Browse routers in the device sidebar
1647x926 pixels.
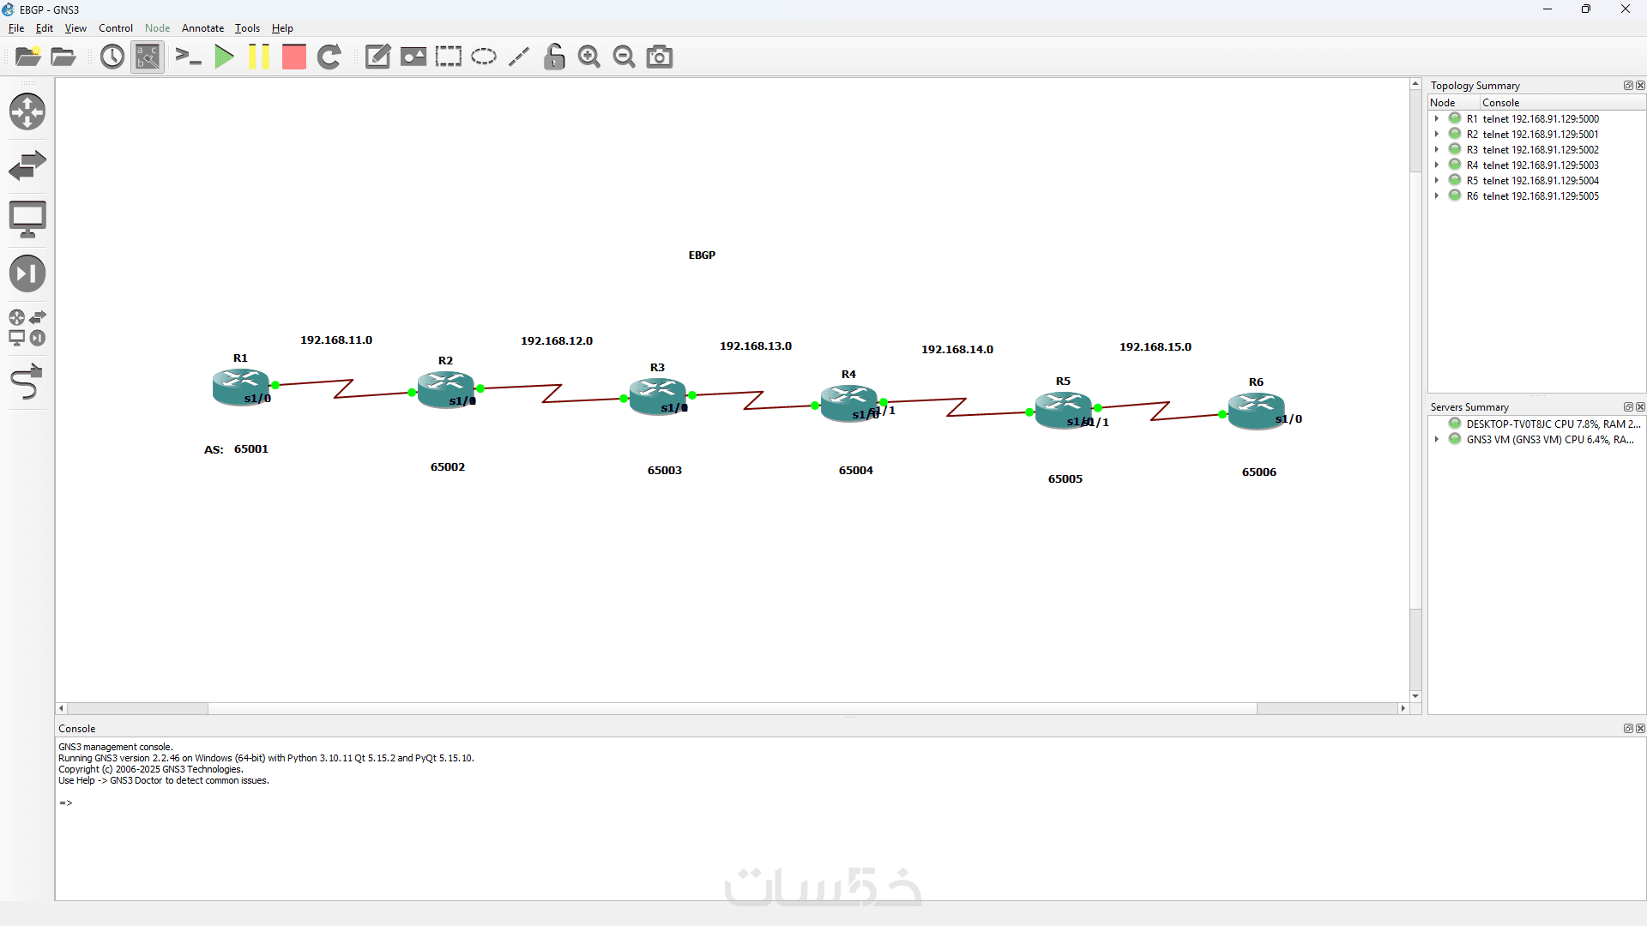(27, 111)
